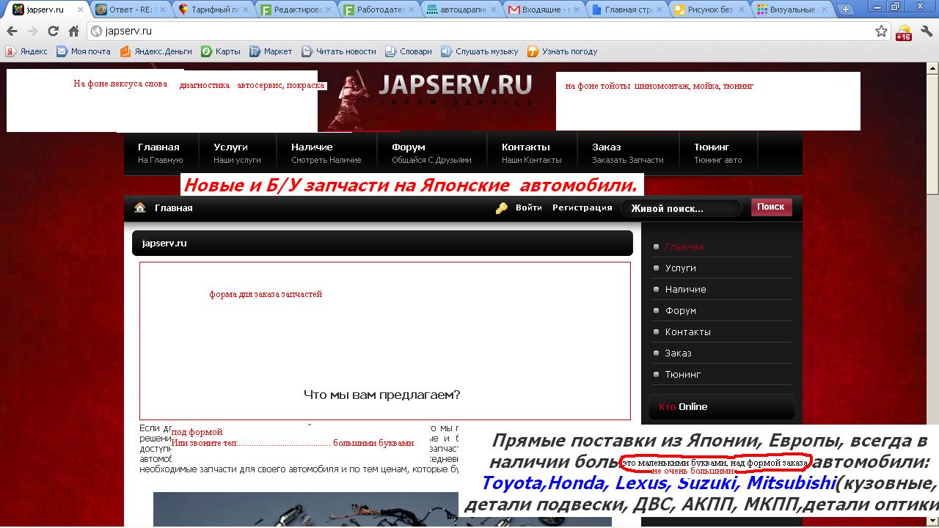Open the Яндекс.Деньги bookmark
The height and width of the screenshot is (528, 939).
click(x=156, y=51)
